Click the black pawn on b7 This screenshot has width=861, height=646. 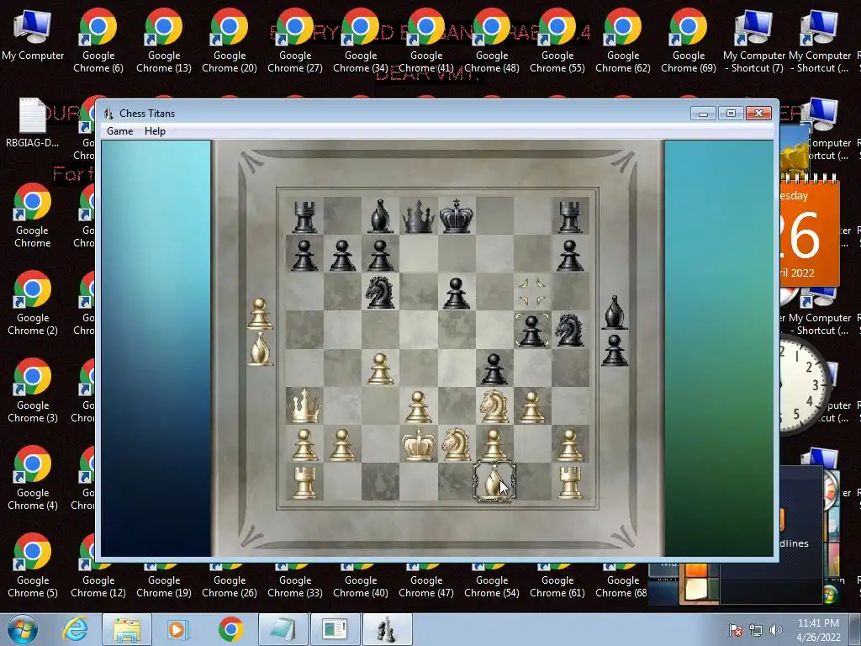[x=343, y=254]
